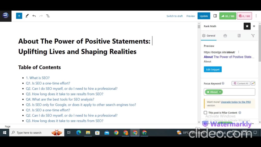This screenshot has height=147, width=261.
Task: Toggle the settings sidebar panel icon
Action: point(215,16)
